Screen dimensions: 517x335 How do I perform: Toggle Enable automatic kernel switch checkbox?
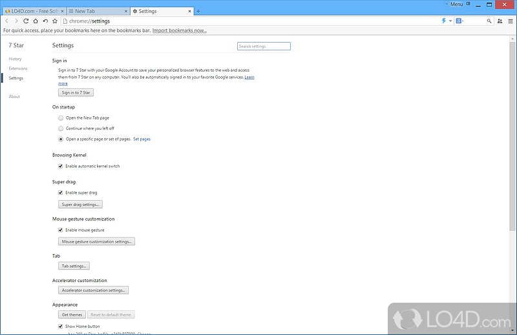click(x=60, y=166)
